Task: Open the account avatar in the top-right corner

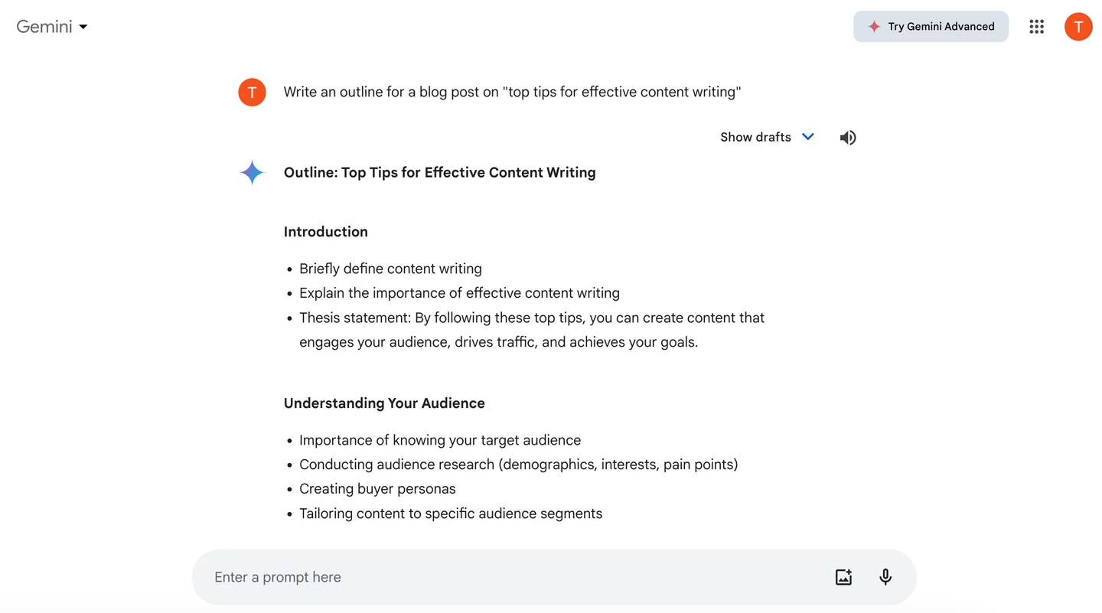Action: point(1078,27)
